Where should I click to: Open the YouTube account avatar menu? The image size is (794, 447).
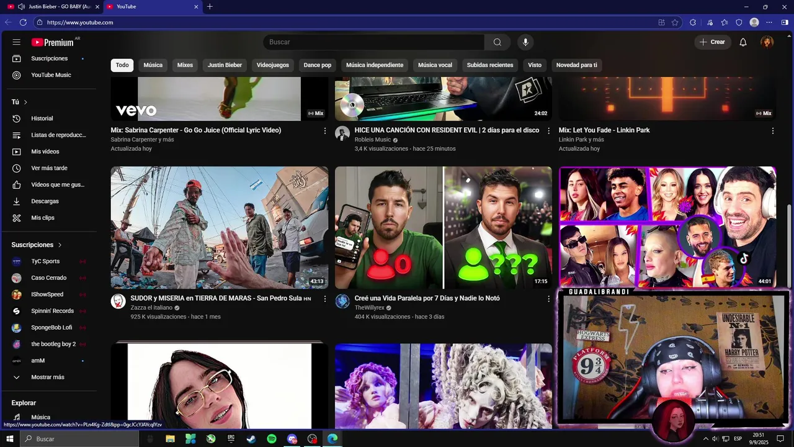(x=767, y=42)
